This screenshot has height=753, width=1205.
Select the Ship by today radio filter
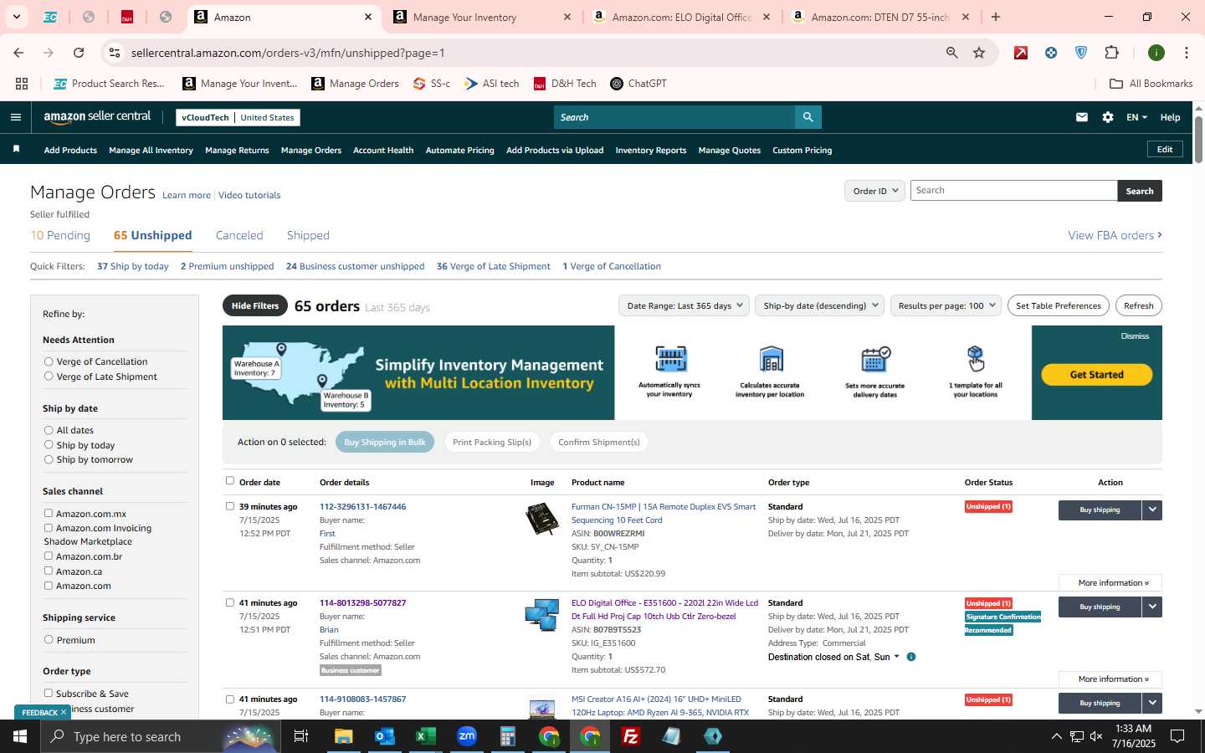click(49, 445)
